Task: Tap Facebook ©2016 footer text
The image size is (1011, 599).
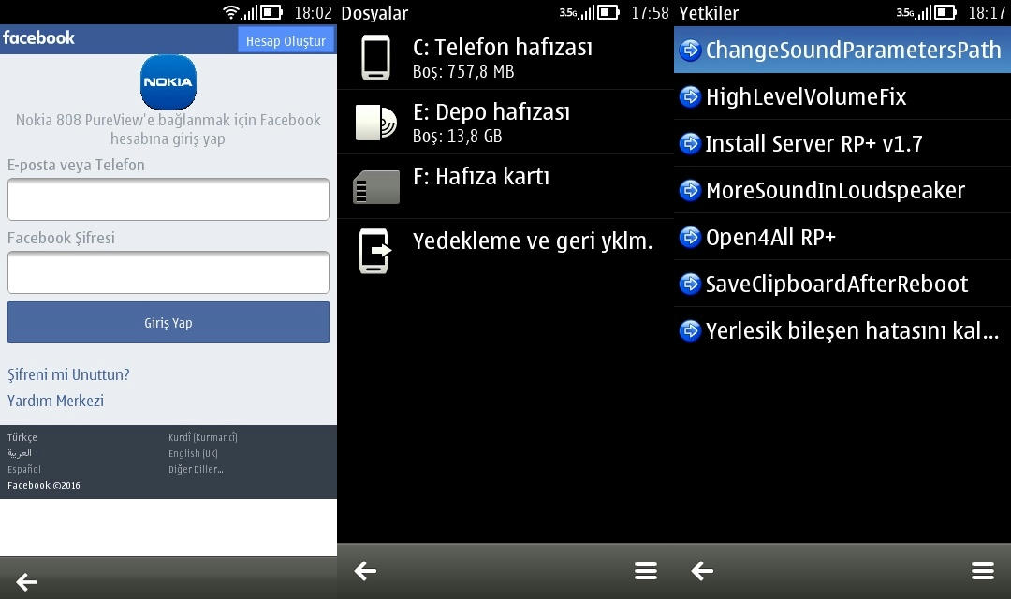Action: coord(44,485)
